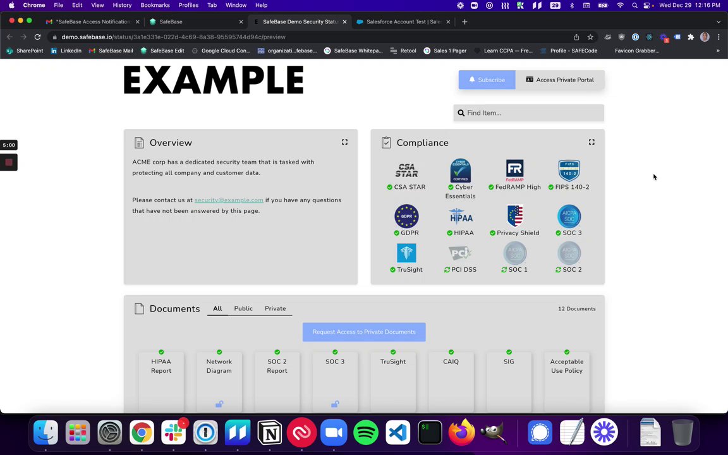
Task: Expand the Overview panel to fullscreen
Action: 344,142
